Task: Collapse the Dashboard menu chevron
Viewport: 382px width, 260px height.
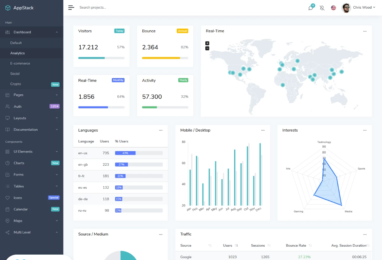Action: point(57,32)
